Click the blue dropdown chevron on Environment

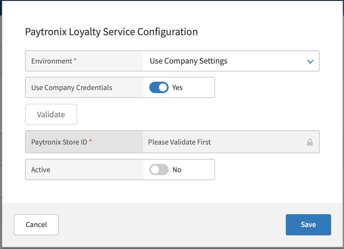click(310, 61)
